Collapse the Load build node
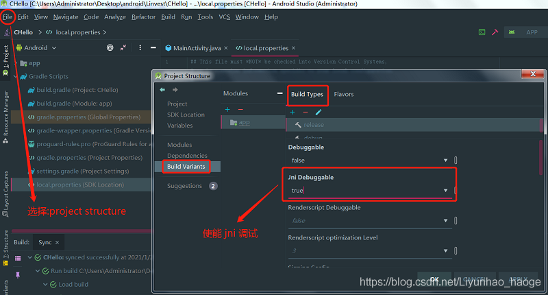Image resolution: width=548 pixels, height=295 pixels. [45, 285]
